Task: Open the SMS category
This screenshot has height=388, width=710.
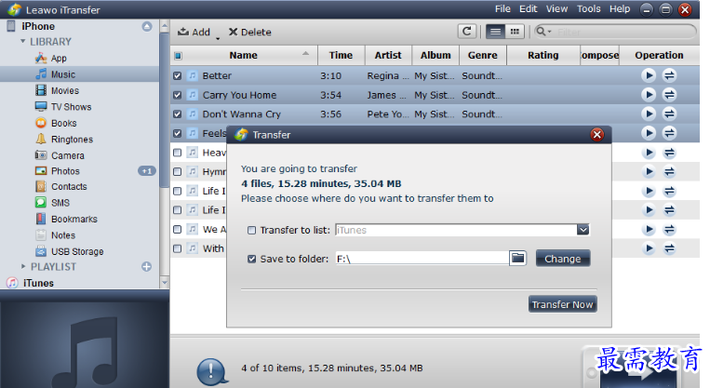Action: coord(60,203)
